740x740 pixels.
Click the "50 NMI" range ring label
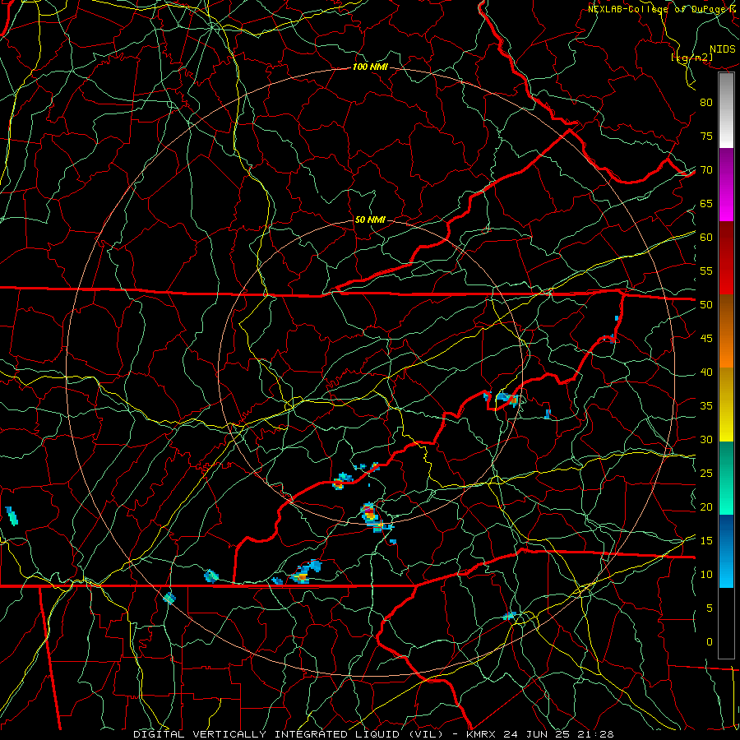[x=370, y=220]
